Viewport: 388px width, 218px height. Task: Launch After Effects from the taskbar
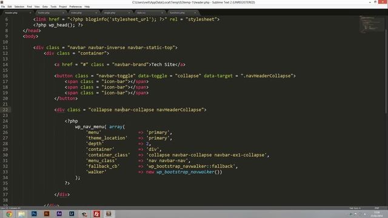(x=59, y=214)
